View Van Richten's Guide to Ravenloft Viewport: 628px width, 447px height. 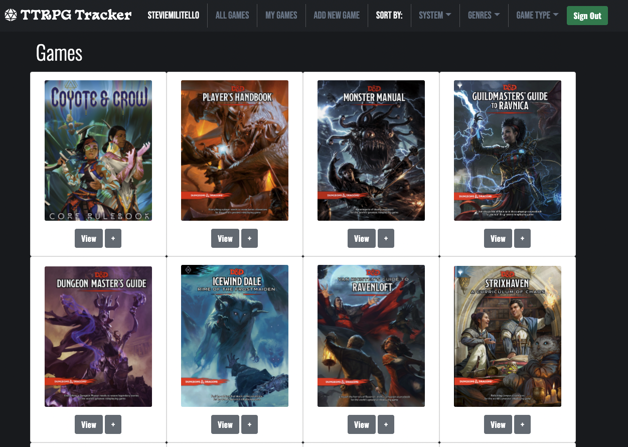362,424
